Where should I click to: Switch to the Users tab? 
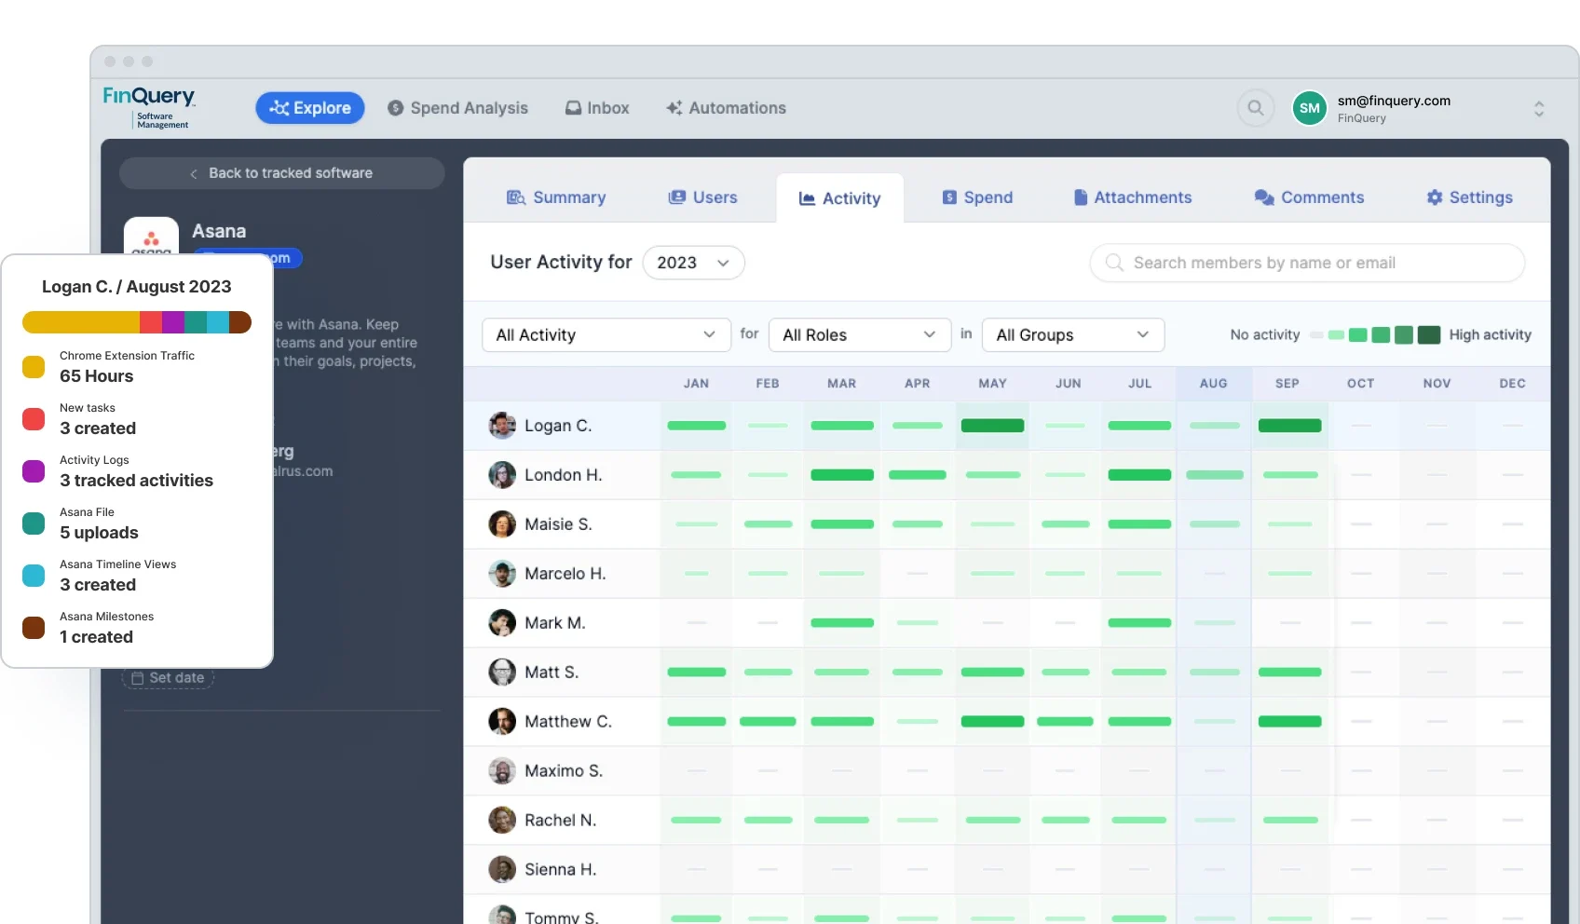702,197
